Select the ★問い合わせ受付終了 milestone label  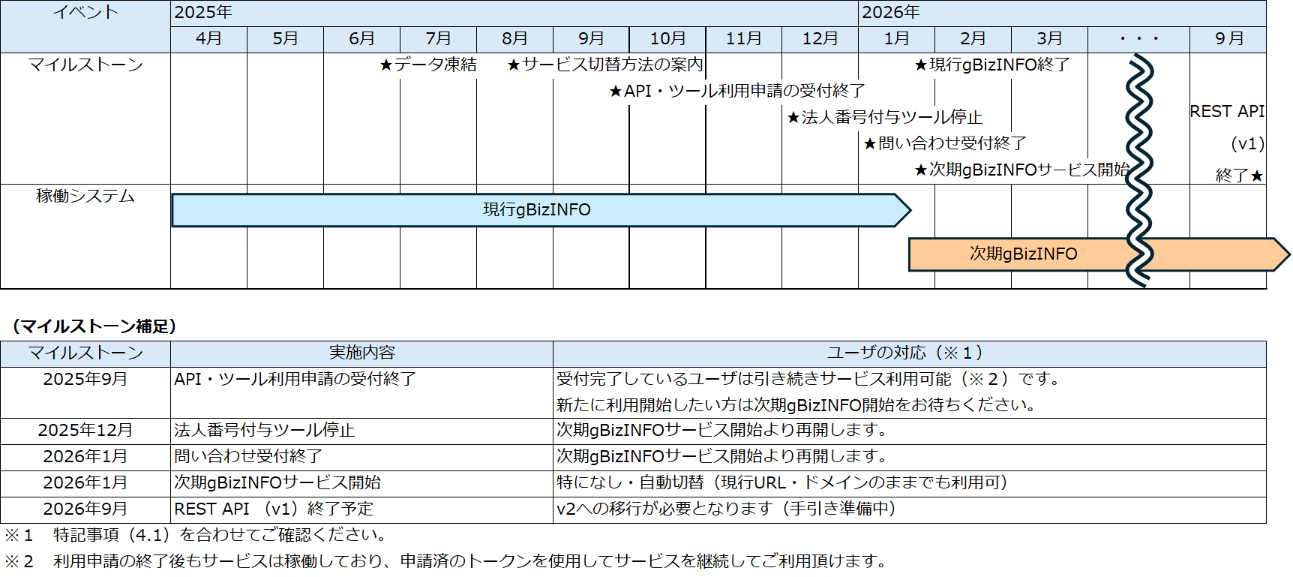[944, 143]
